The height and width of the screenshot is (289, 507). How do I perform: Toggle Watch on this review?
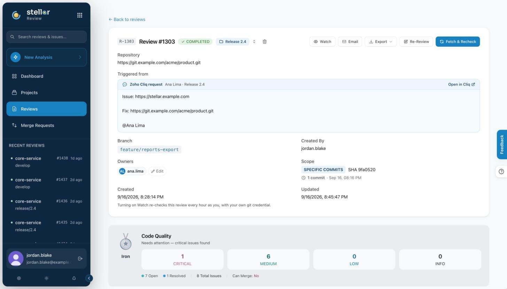[322, 42]
